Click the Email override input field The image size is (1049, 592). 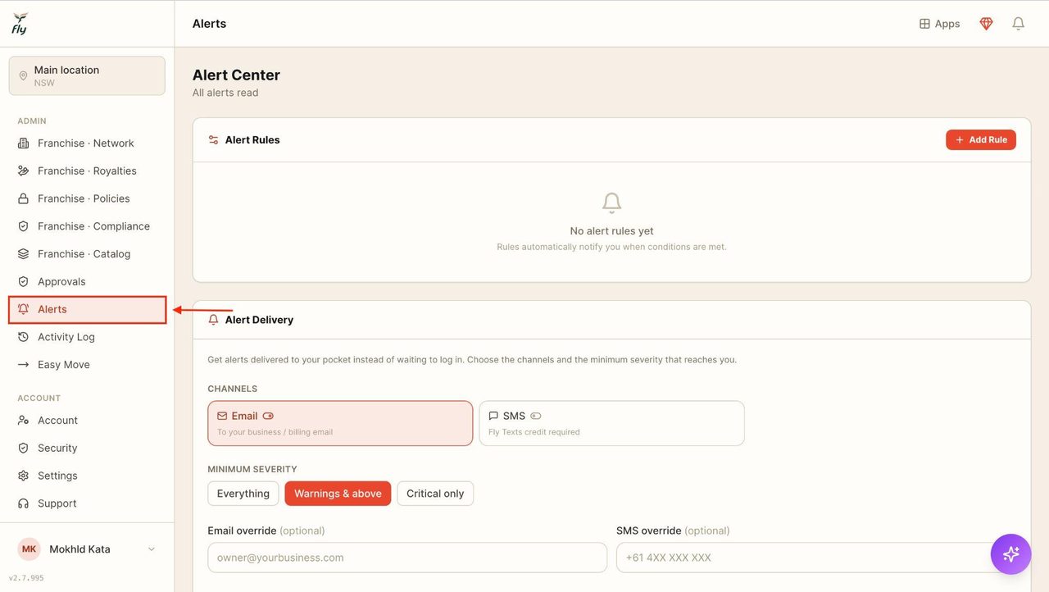(407, 558)
